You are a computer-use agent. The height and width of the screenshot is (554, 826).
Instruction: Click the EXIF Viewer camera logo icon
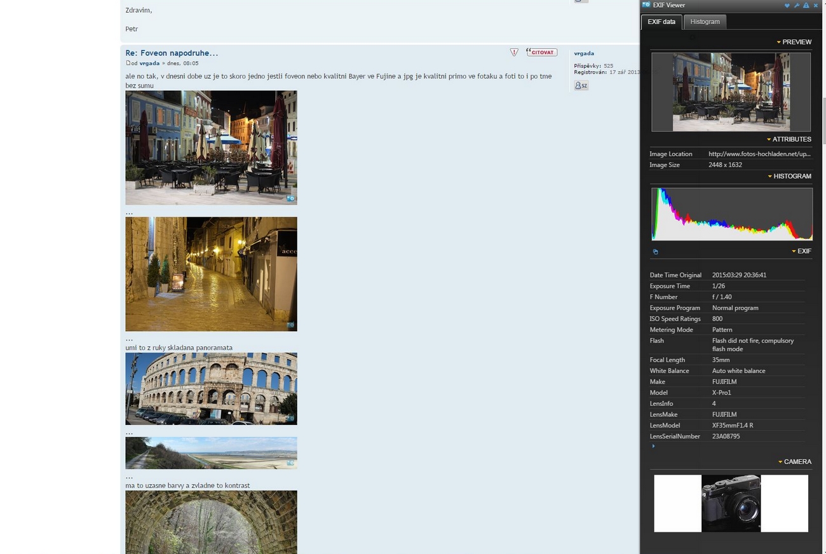[646, 5]
